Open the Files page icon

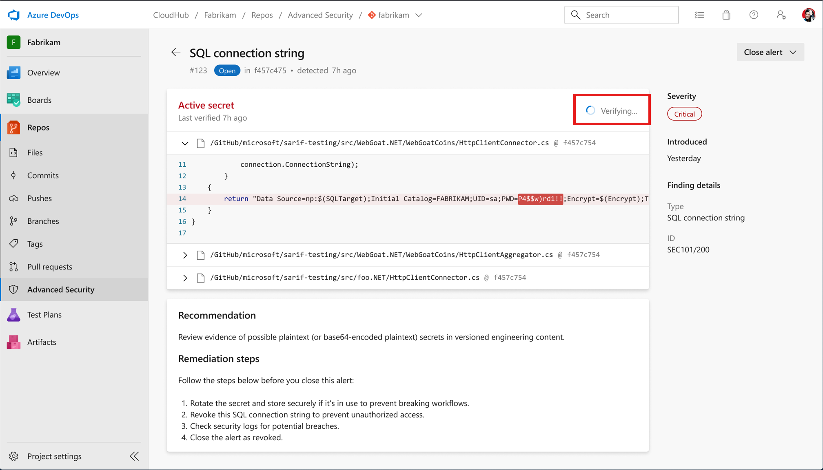13,152
